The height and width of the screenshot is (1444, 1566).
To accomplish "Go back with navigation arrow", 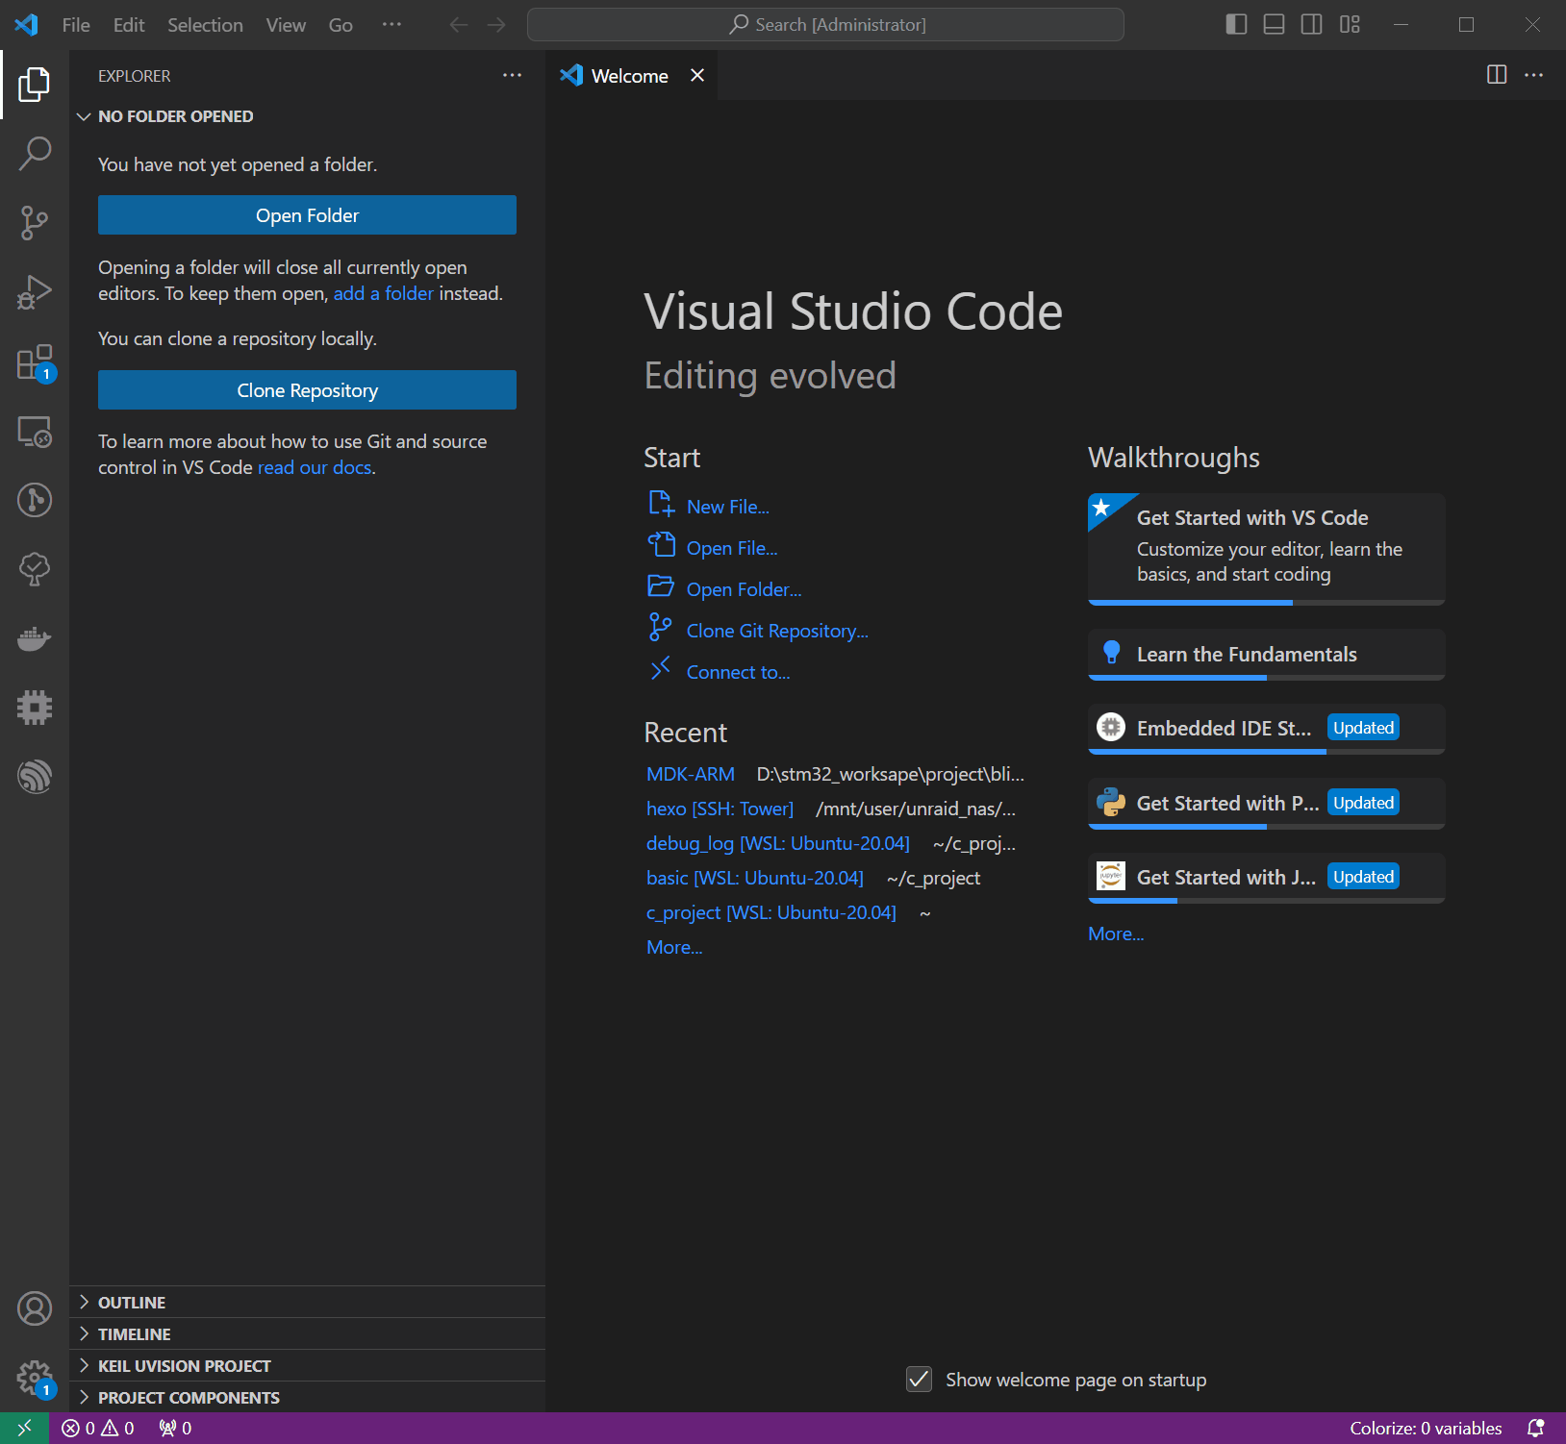I will pyautogui.click(x=459, y=25).
